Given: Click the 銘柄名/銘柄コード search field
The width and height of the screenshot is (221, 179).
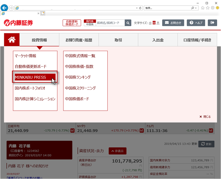Looking at the screenshot, I should tap(110, 23).
